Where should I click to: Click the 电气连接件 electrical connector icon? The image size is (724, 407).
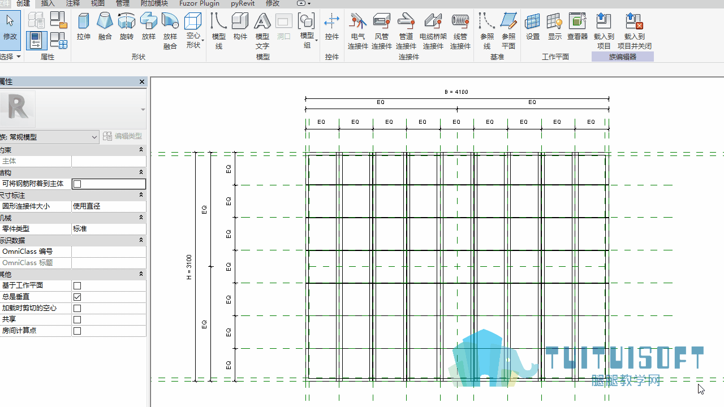pos(358,31)
